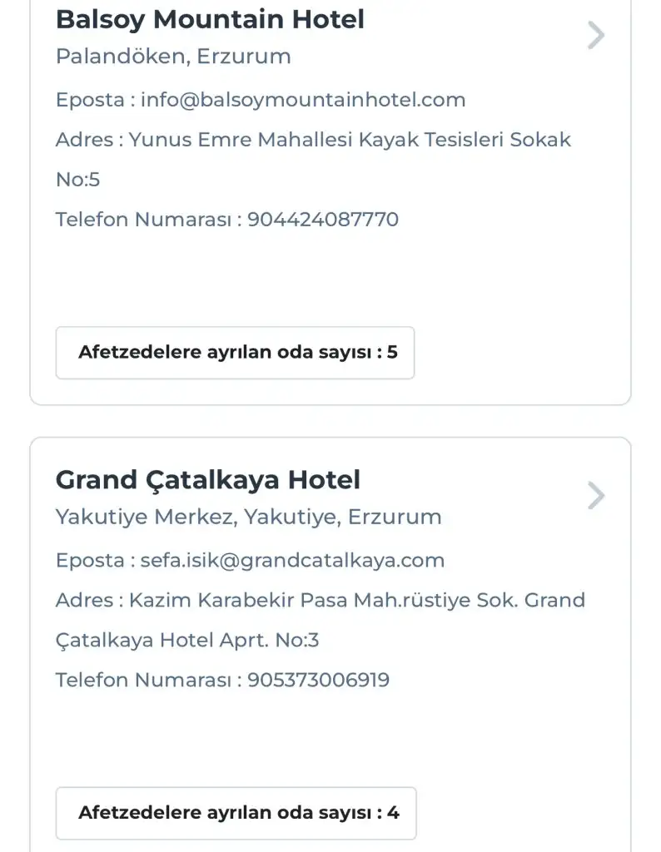This screenshot has height=852, width=661.
Task: Expand Balsoy Mountain Hotel chevron arrow
Action: (x=595, y=36)
